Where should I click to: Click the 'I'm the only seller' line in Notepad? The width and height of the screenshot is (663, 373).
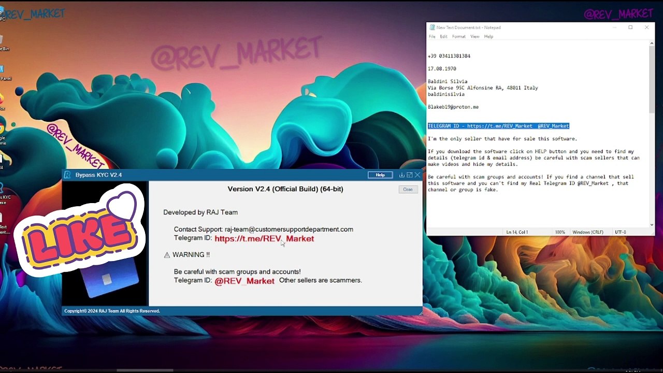click(x=502, y=139)
